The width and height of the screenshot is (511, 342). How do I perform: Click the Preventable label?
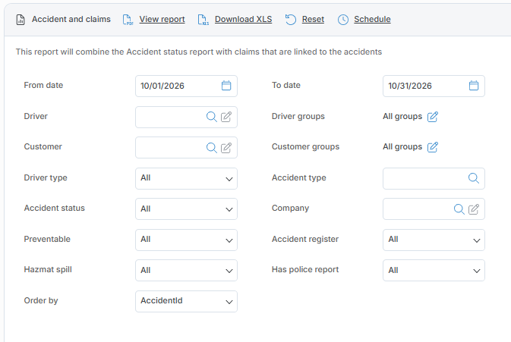pyautogui.click(x=47, y=239)
